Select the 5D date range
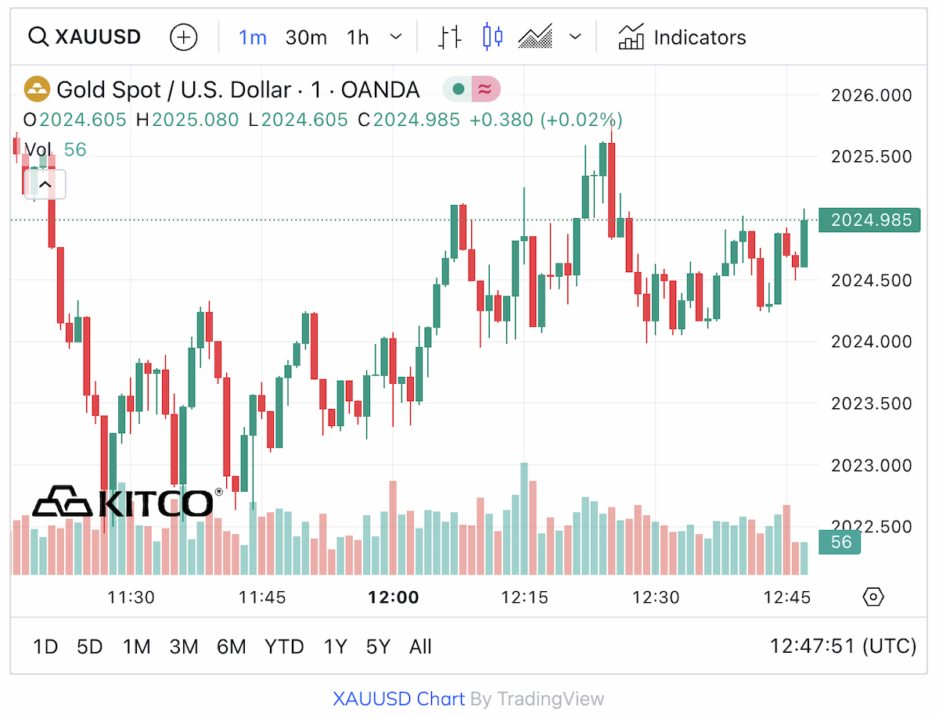Viewport: 939px width, 717px height. (90, 647)
